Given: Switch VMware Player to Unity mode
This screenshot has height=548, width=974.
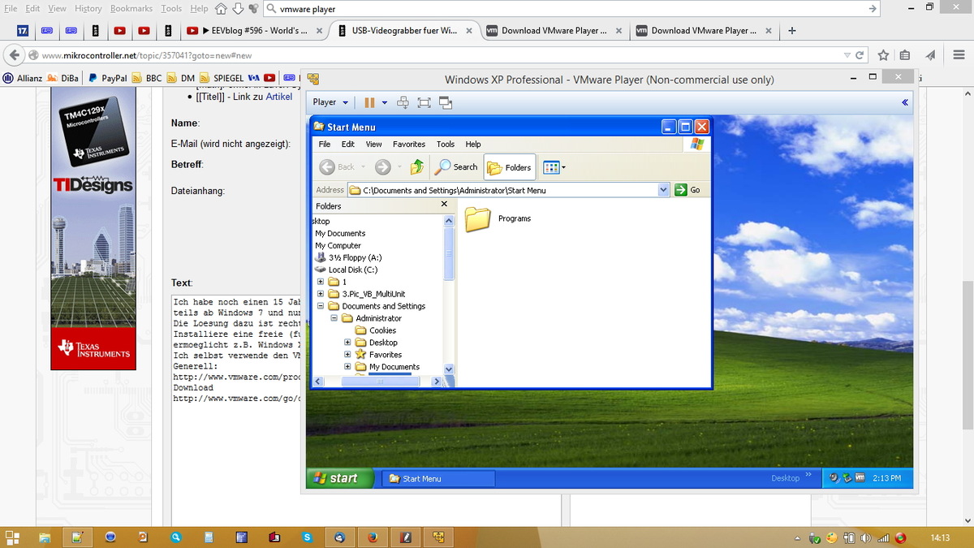Looking at the screenshot, I should (x=445, y=102).
